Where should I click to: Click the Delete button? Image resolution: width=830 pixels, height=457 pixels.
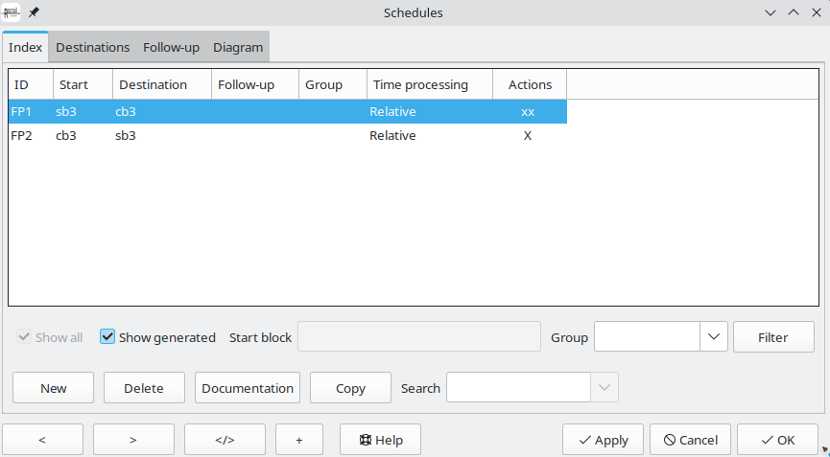pos(144,388)
